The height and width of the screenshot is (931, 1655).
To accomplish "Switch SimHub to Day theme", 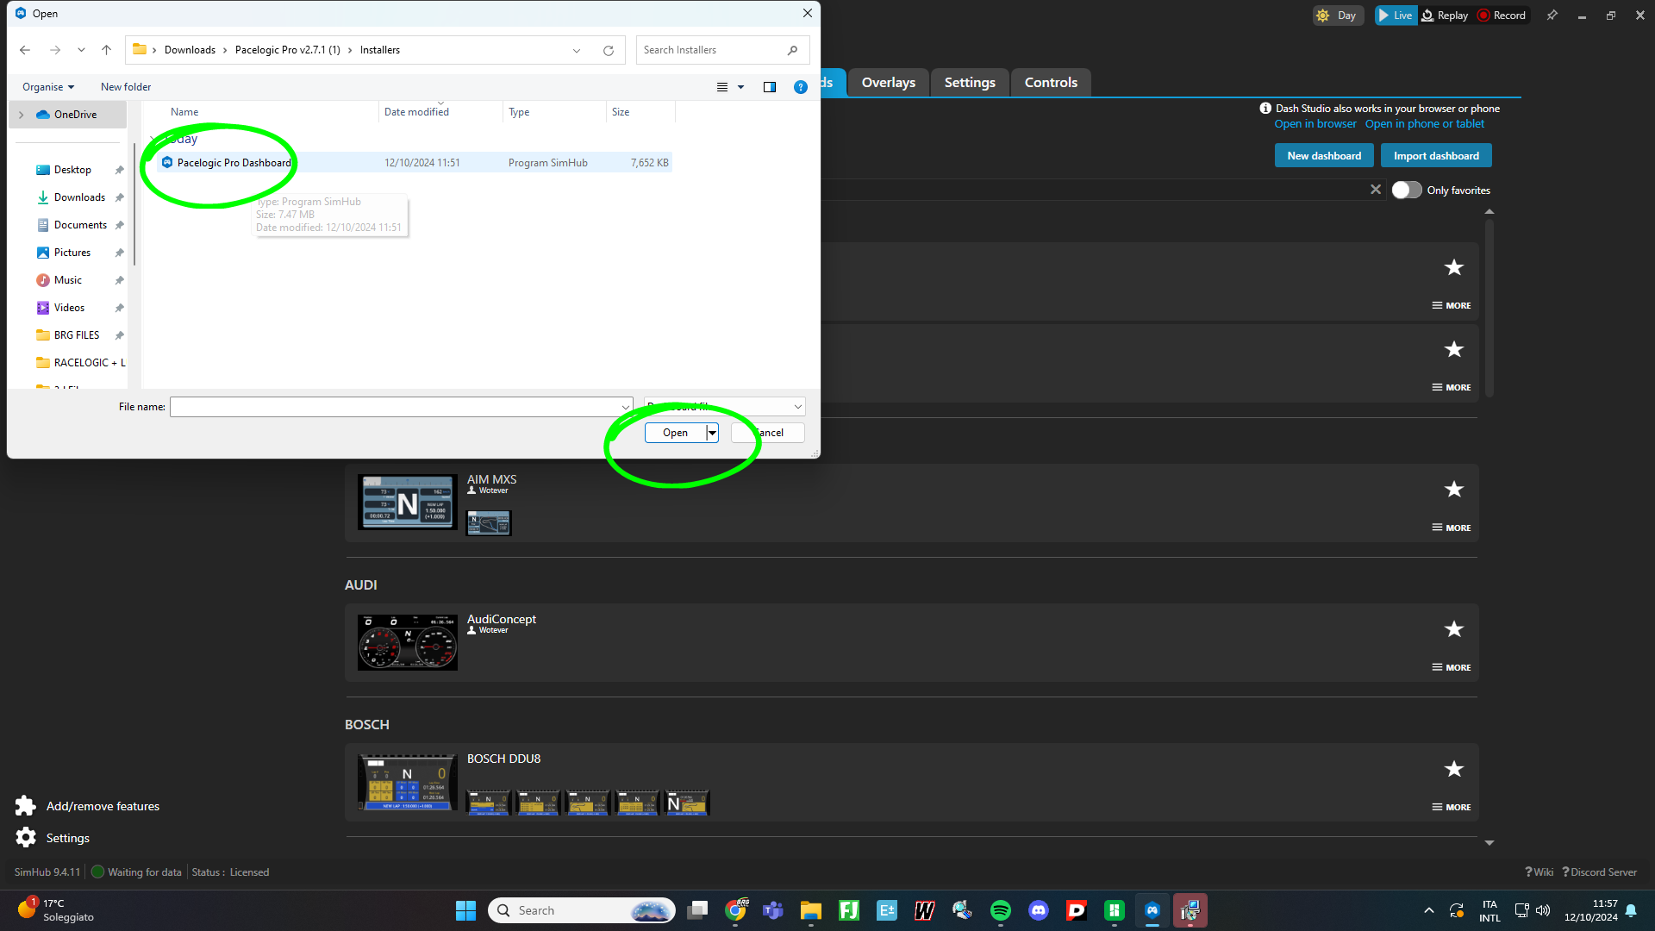I will pos(1338,16).
